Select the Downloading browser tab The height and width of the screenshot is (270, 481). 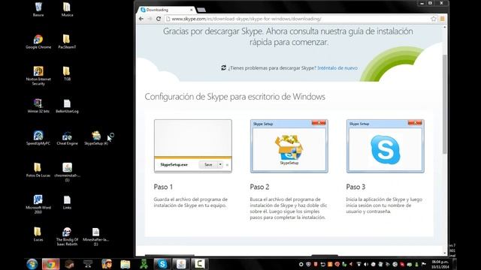(x=165, y=10)
